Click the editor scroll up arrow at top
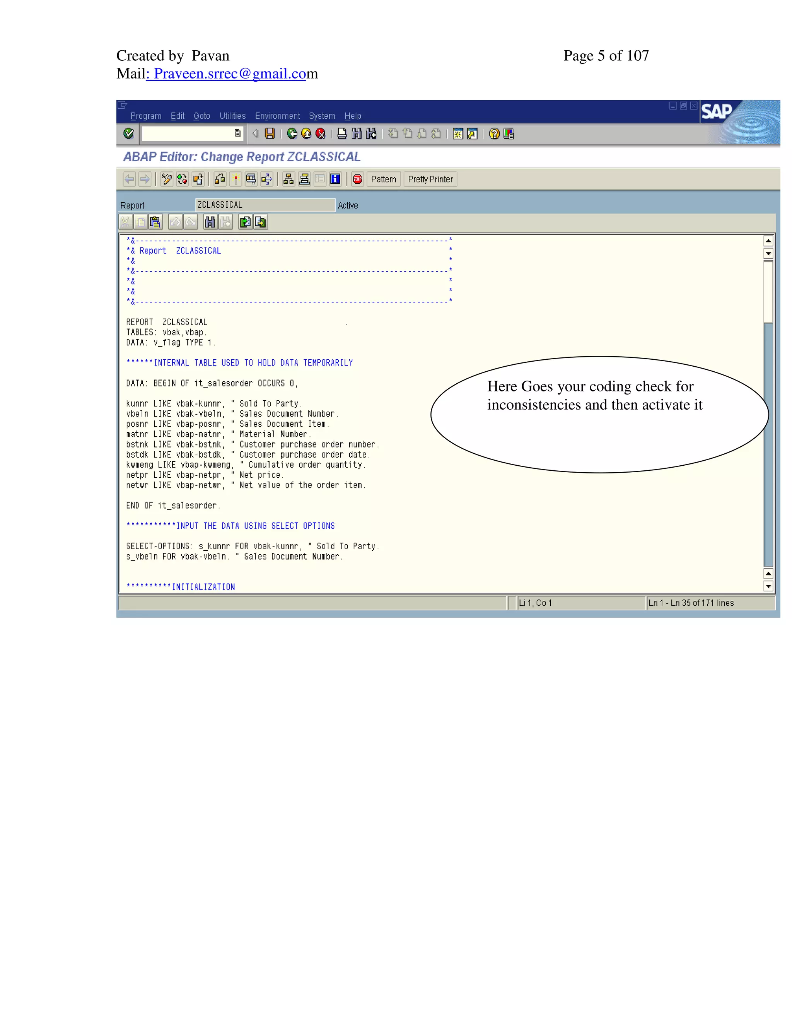Viewport: 792px width, 1025px height. point(768,241)
